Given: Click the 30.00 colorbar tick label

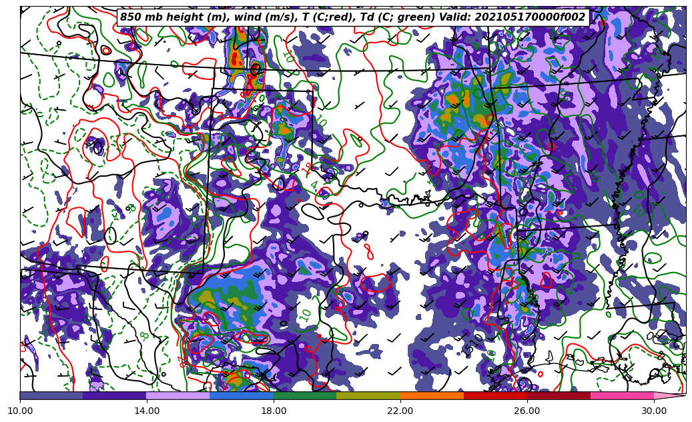Looking at the screenshot, I should coord(653,411).
